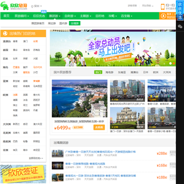Click 新加坡 in the 亚洲 row
This screenshot has width=184, height=184.
[x=16, y=81]
